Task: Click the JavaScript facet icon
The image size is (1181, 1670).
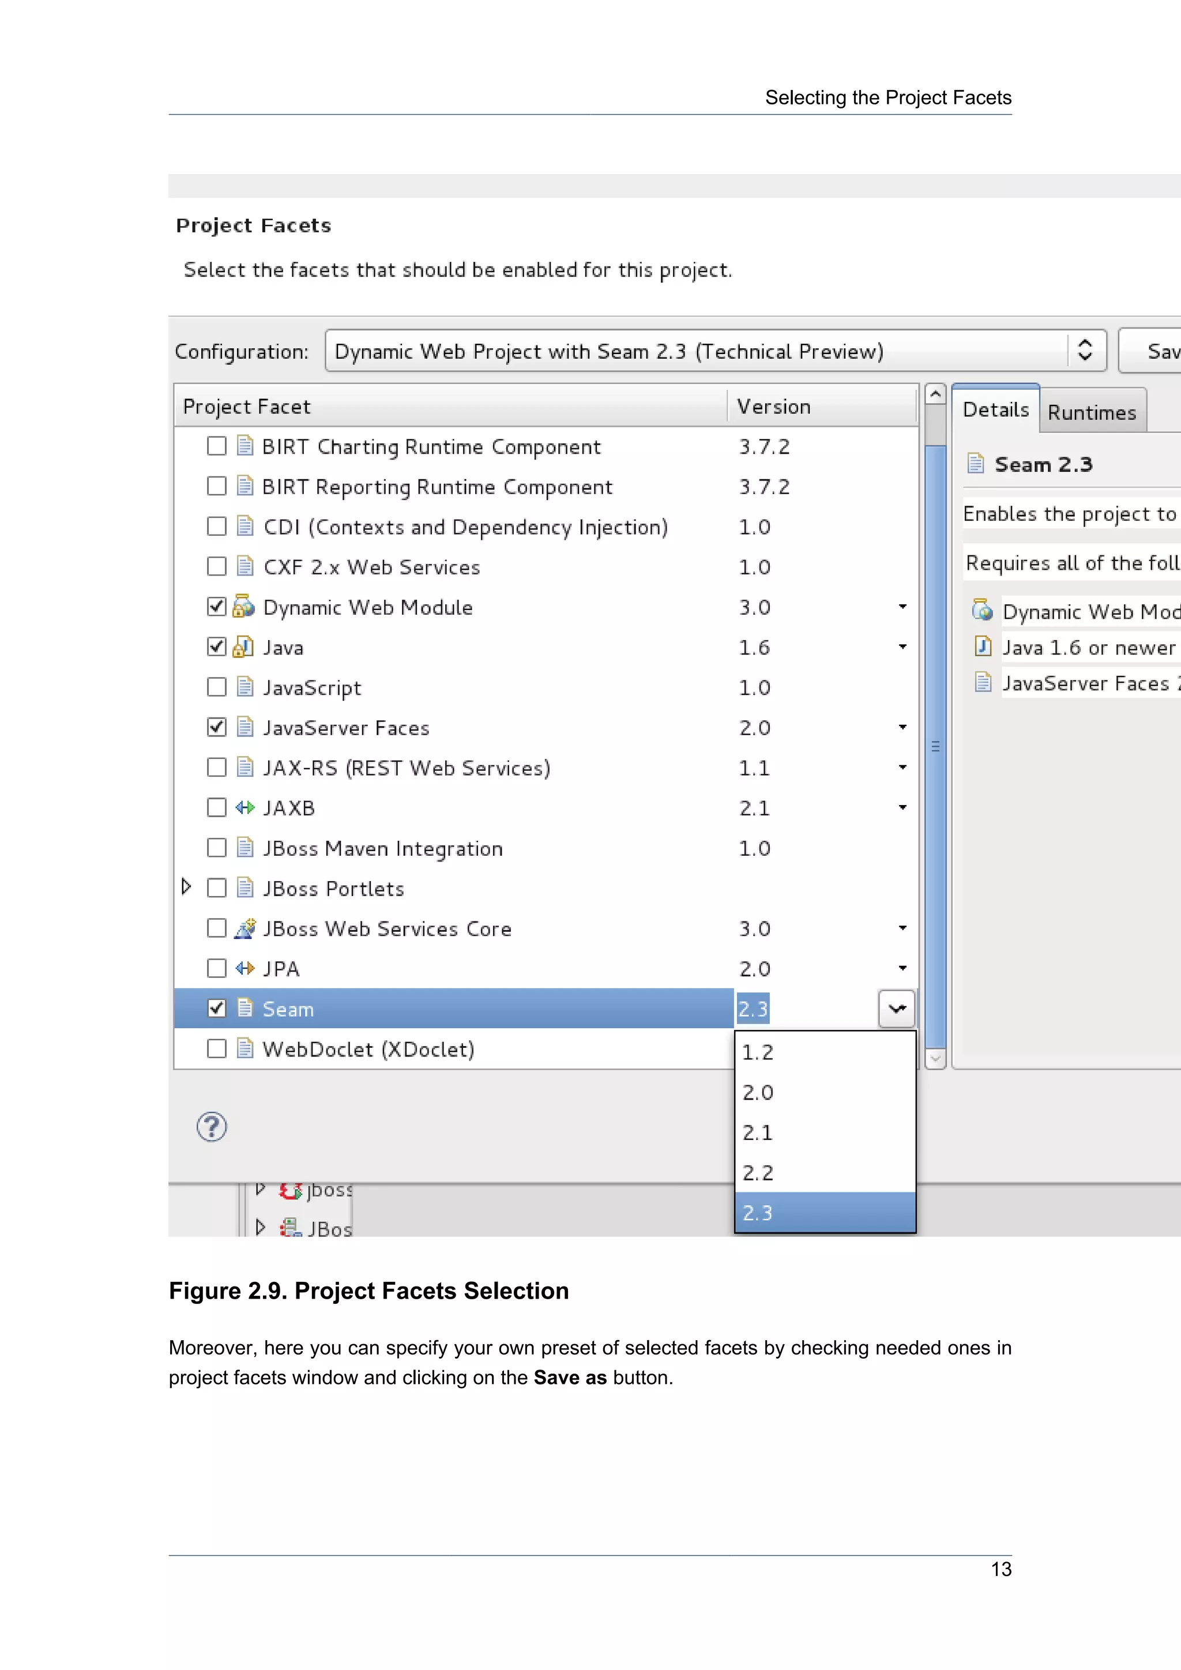Action: pyautogui.click(x=245, y=687)
